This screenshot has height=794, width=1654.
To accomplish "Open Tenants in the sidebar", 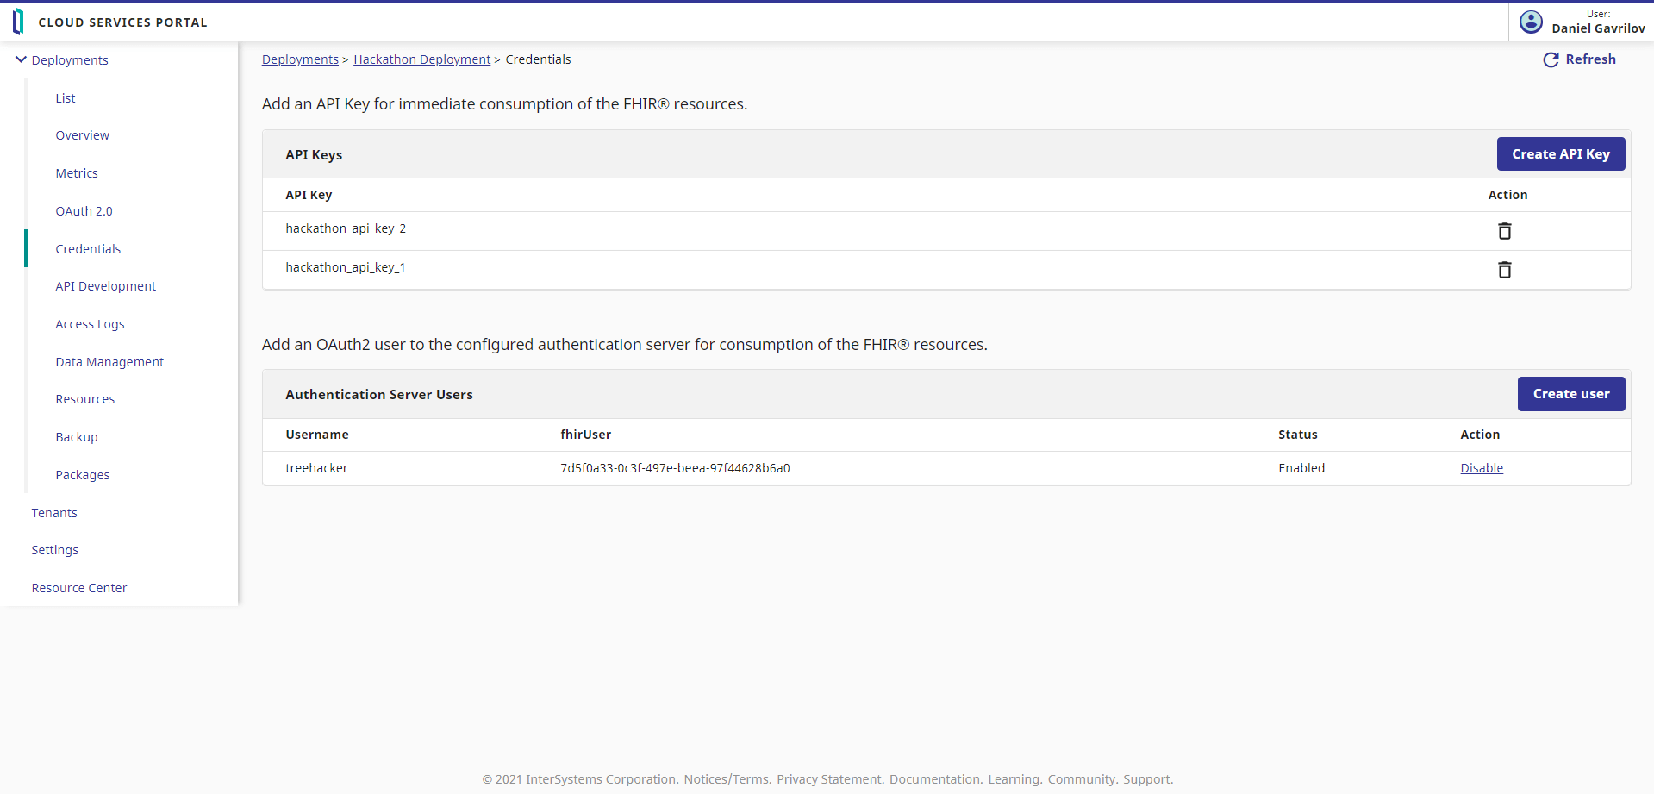I will pyautogui.click(x=54, y=513).
